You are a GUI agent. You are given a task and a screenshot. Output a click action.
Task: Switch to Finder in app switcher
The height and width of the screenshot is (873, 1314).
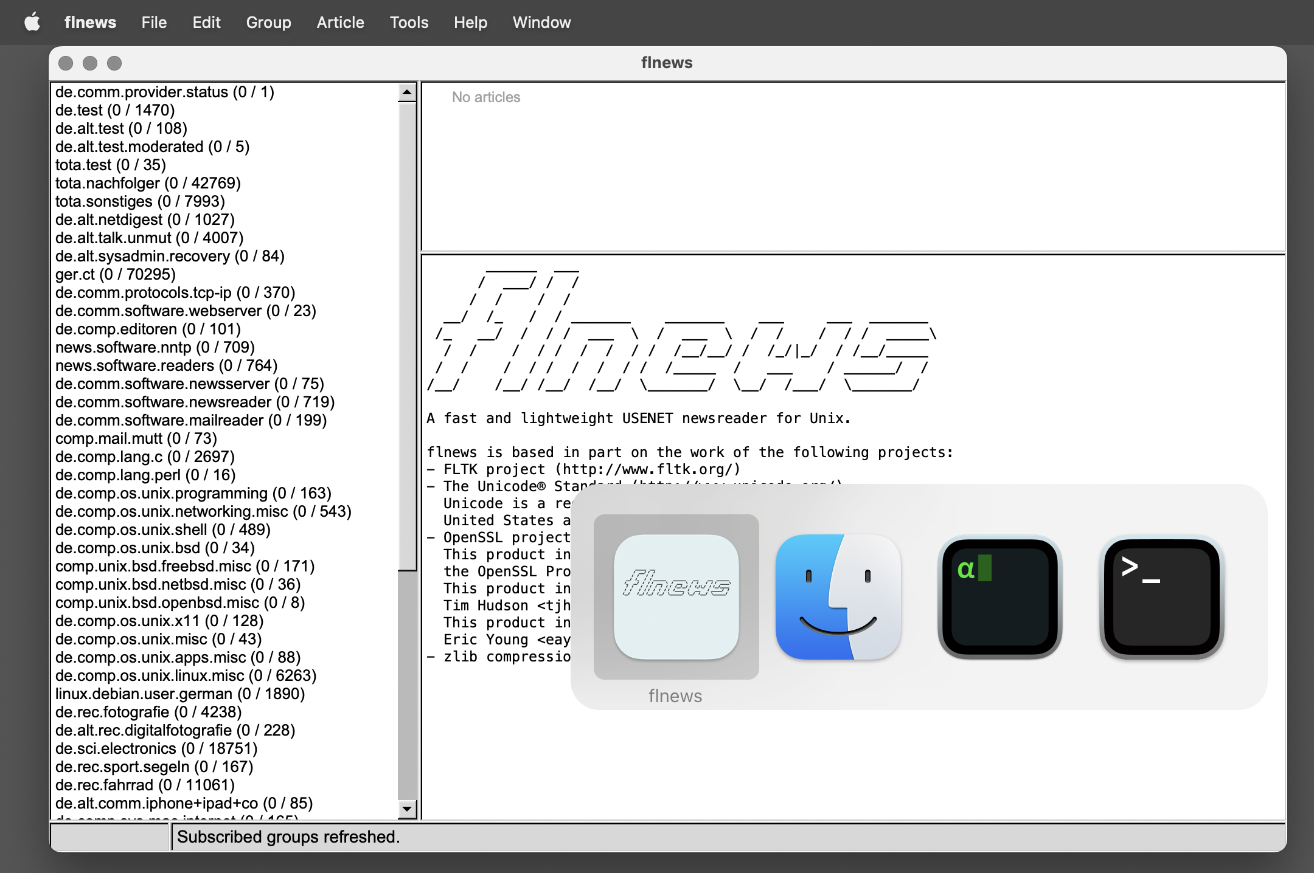tap(838, 596)
